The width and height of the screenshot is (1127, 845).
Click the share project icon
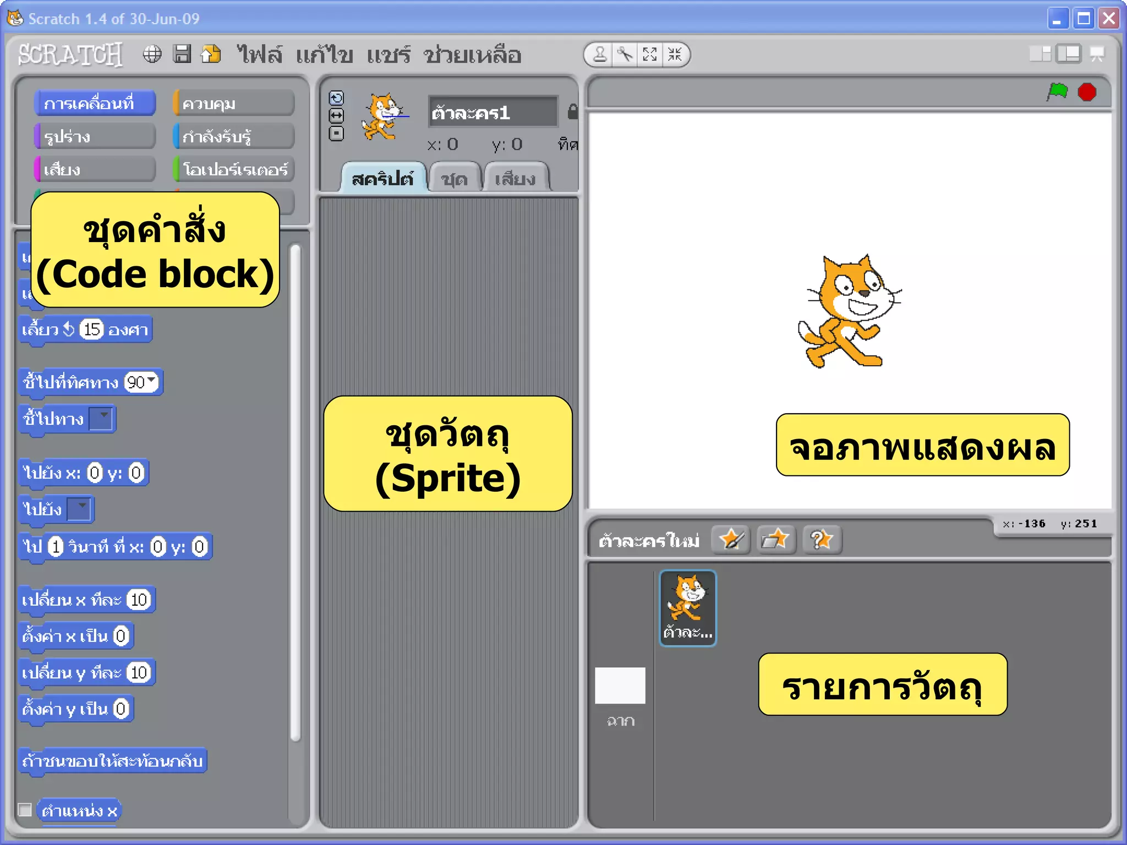click(x=211, y=54)
